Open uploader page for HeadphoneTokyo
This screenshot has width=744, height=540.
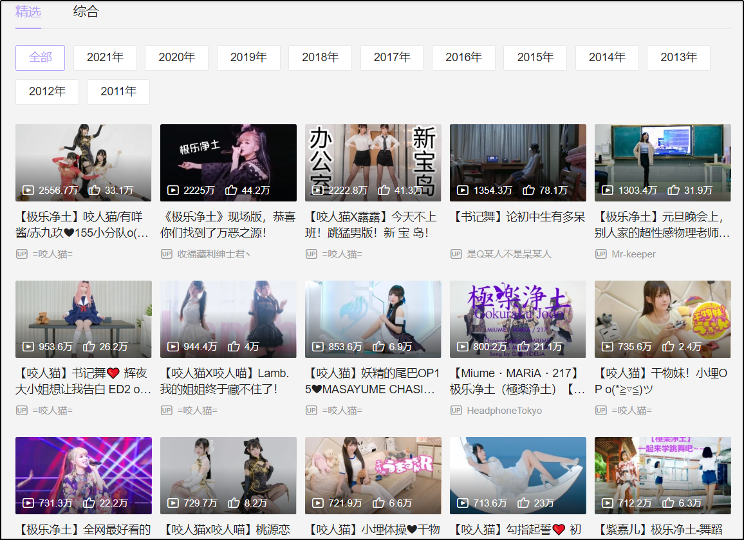pyautogui.click(x=504, y=411)
